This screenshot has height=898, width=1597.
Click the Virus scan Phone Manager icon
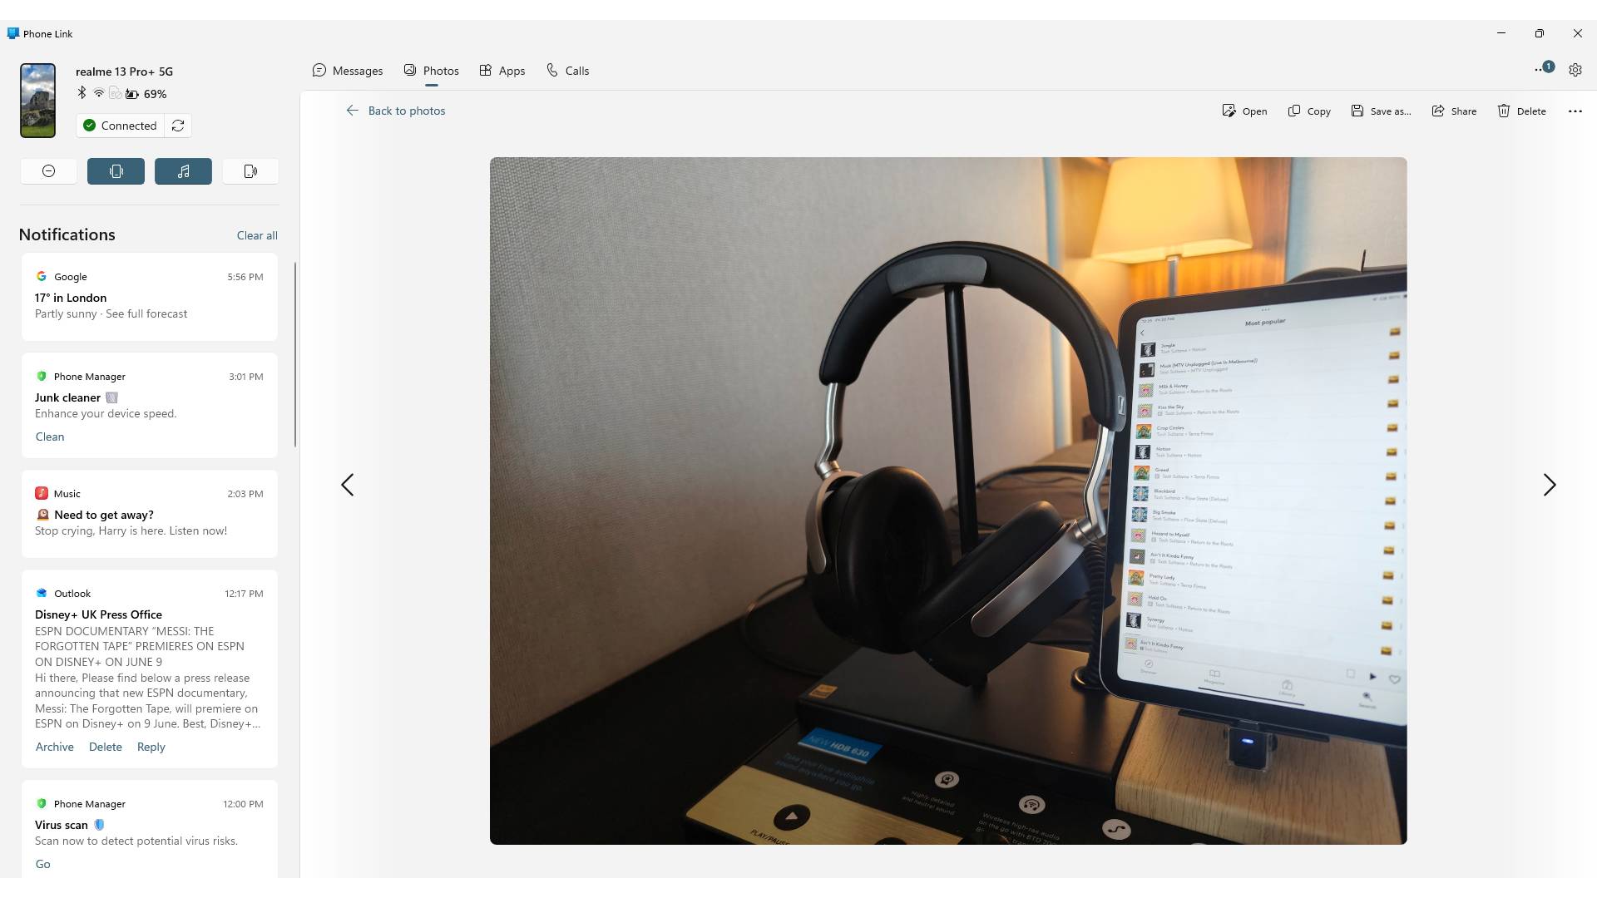pos(42,803)
